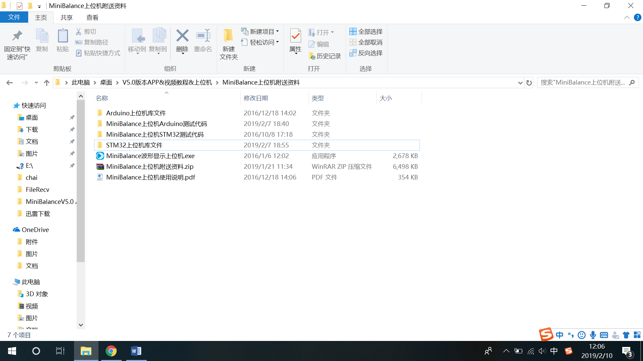Screen dimensions: 643x361
Task: Go up one folder level arrow
Action: 47,83
